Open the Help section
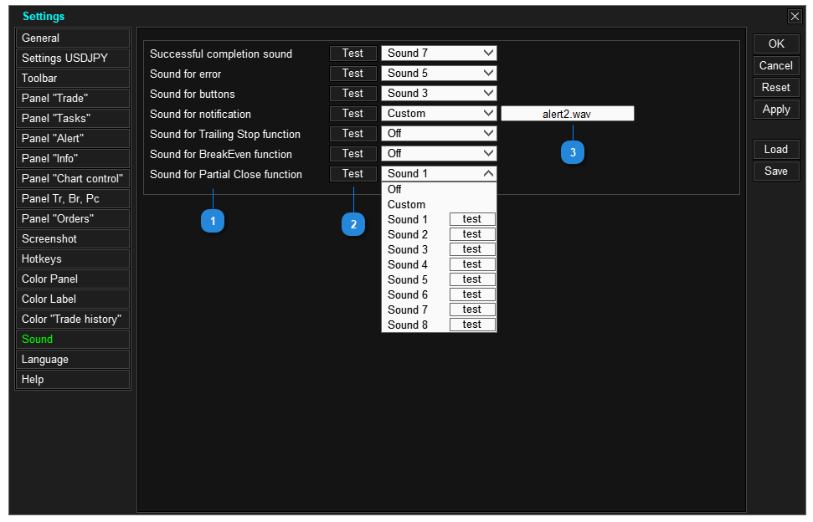The image size is (813, 522). 73,379
